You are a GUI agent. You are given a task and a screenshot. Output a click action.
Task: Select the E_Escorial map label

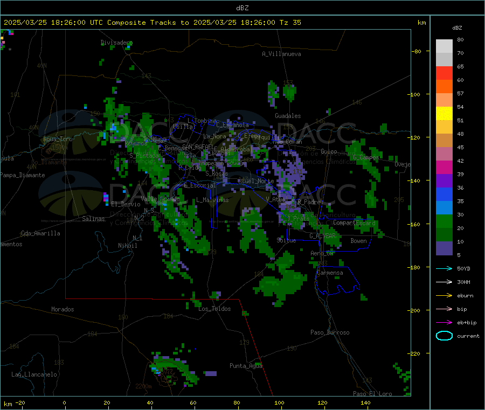pos(199,185)
